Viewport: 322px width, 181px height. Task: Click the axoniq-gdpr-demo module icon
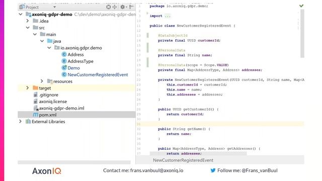28,14
